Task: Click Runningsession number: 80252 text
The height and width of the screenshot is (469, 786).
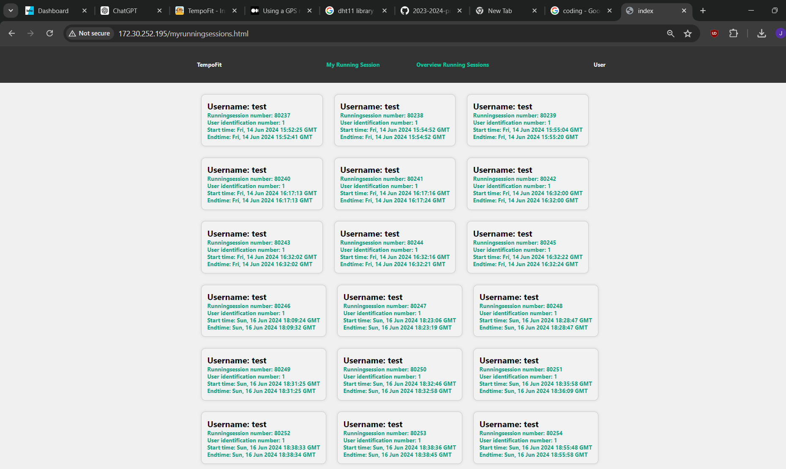Action: 248,433
